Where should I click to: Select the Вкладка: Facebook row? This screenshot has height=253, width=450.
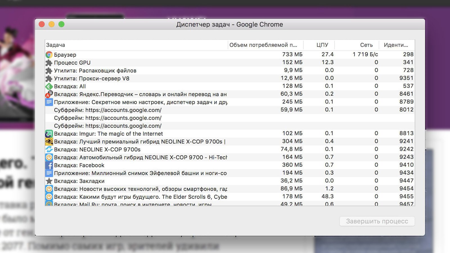point(230,165)
